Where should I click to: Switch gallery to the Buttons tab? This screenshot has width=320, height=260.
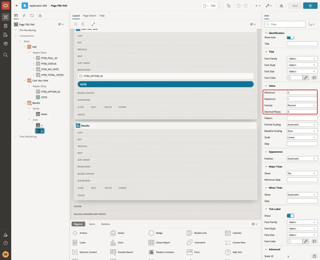tap(106, 224)
